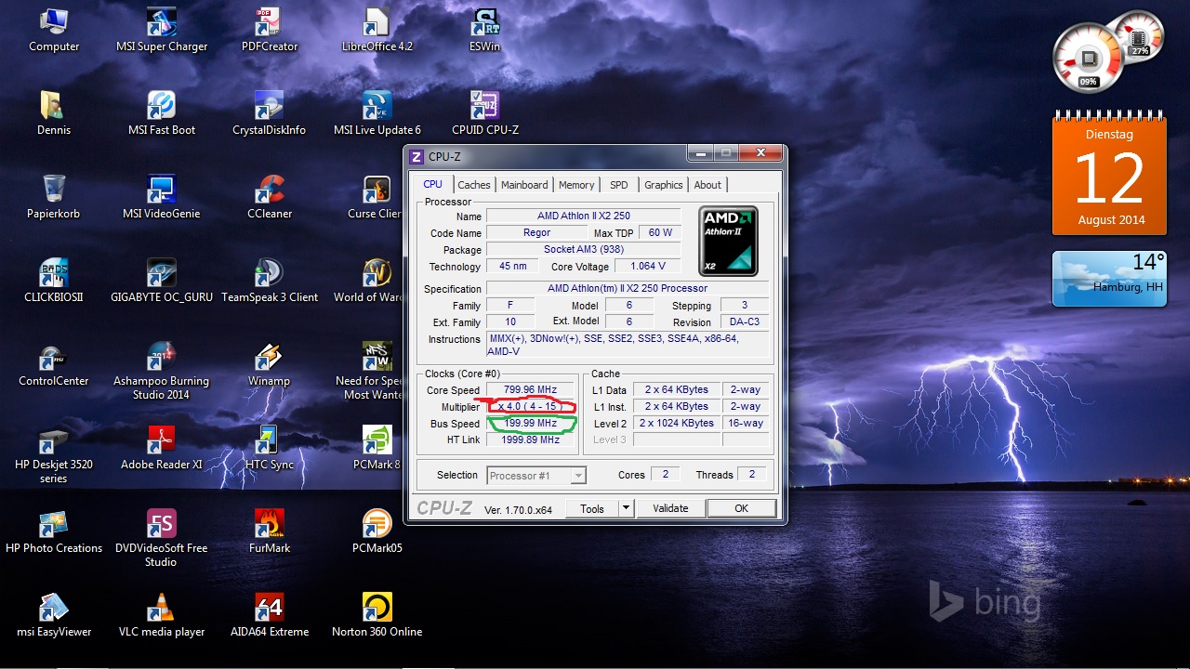Open HP Deskjet 3520 series icon
This screenshot has height=669, width=1190.
(54, 453)
